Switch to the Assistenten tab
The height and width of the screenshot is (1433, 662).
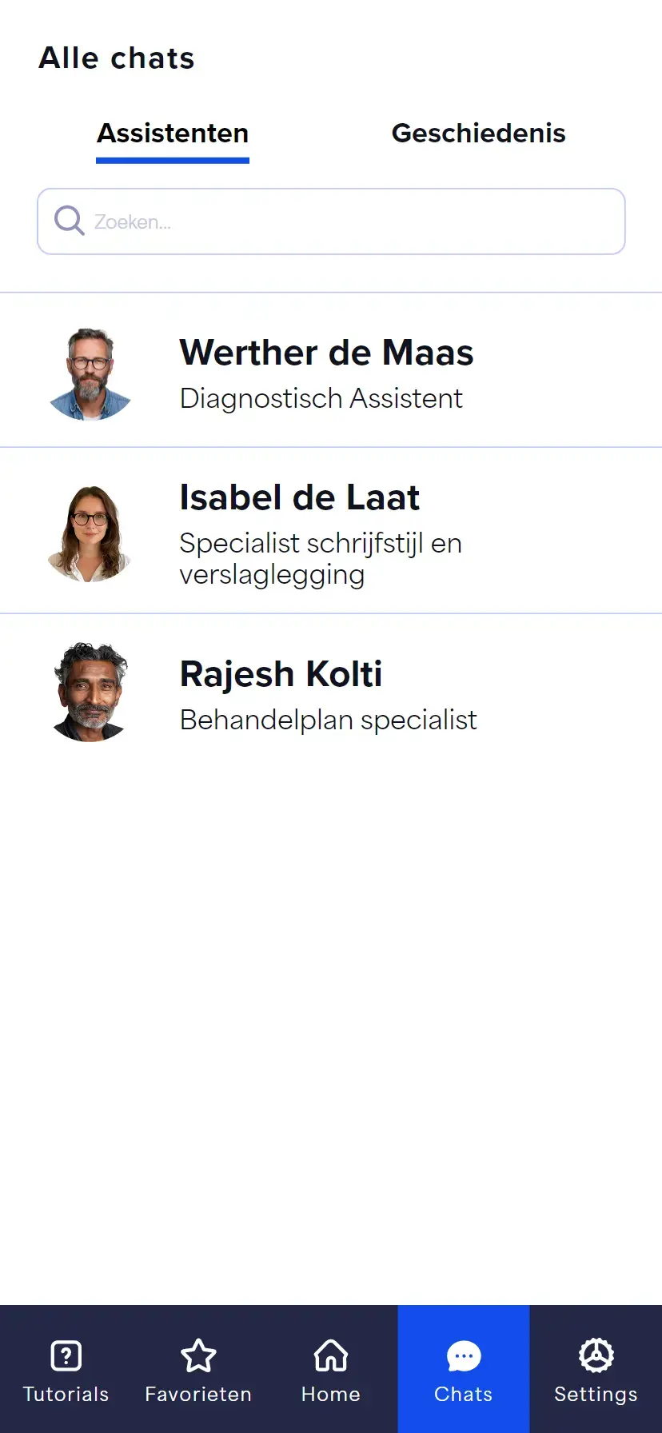173,134
